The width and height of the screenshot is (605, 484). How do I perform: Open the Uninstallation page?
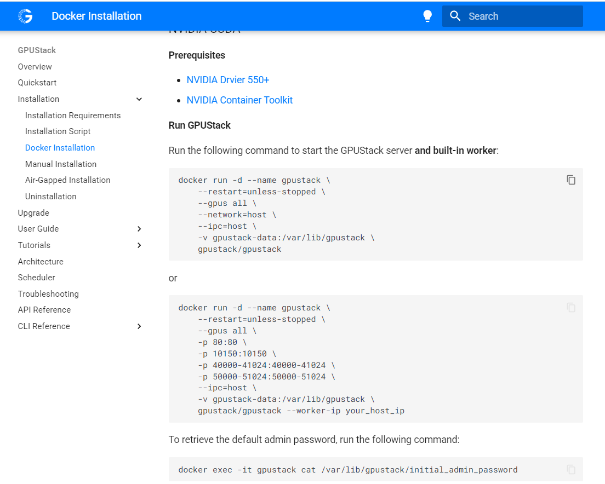coord(50,197)
